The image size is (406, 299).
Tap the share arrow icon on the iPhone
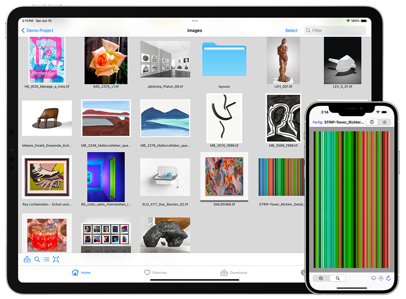(x=381, y=278)
